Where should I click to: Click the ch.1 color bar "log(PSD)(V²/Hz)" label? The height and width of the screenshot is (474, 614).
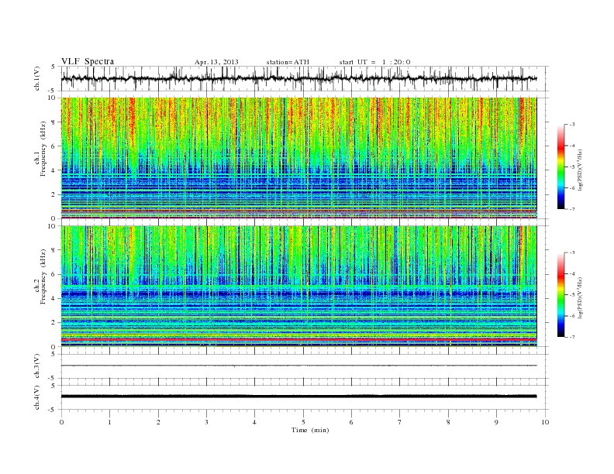(580, 170)
